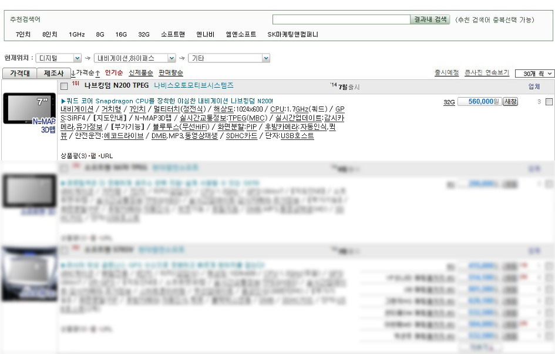
Task: Copy the product link via URL
Action: [x=106, y=156]
